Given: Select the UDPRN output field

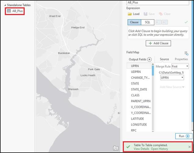Looking at the screenshot, I should 139,72.
